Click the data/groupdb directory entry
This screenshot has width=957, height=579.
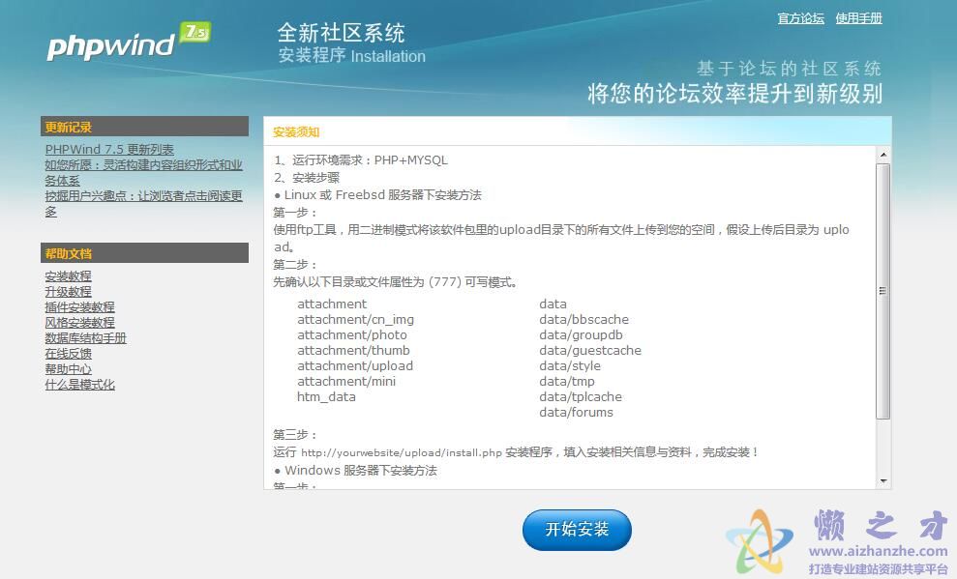[x=581, y=335]
